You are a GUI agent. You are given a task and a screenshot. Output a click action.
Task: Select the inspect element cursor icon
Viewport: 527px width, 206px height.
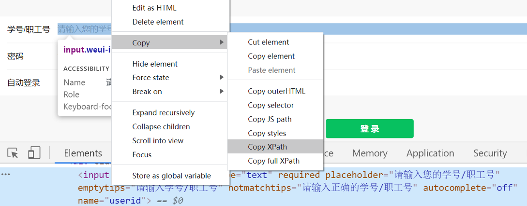(x=13, y=153)
